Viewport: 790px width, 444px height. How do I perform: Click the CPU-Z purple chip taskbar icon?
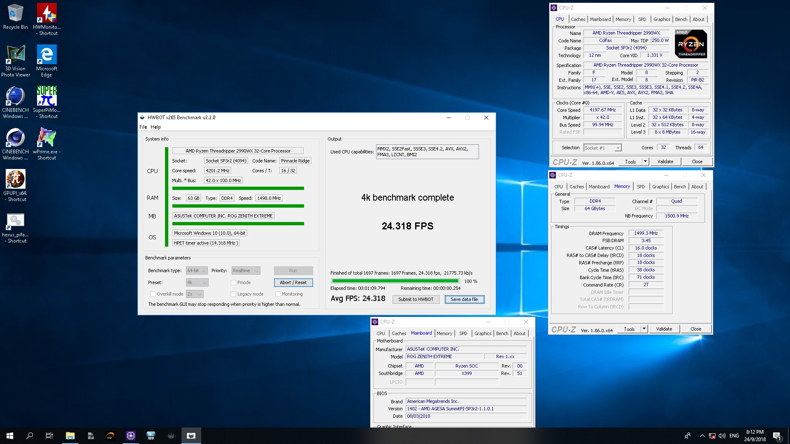pos(131,436)
